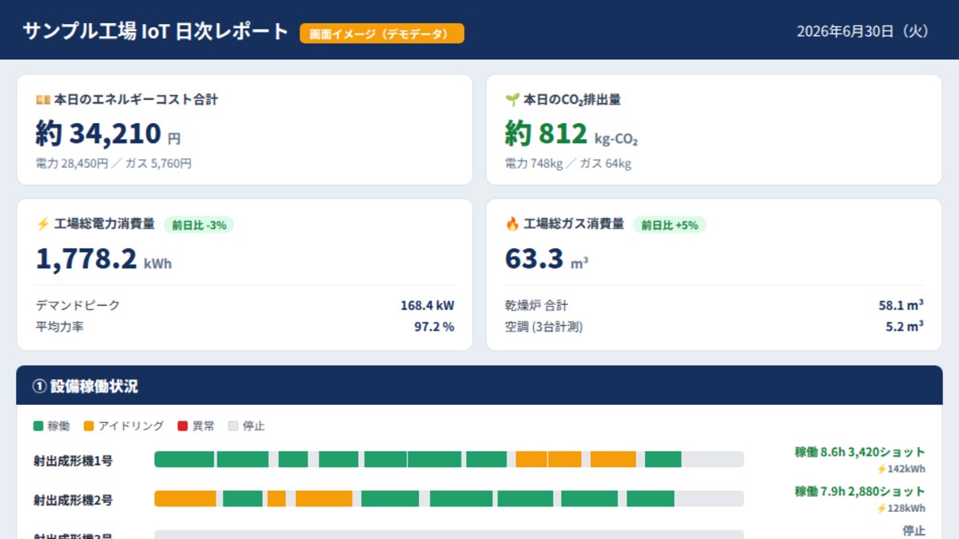The width and height of the screenshot is (959, 539).
Task: Click the grey 停止 legend swatch
Action: pyautogui.click(x=233, y=426)
